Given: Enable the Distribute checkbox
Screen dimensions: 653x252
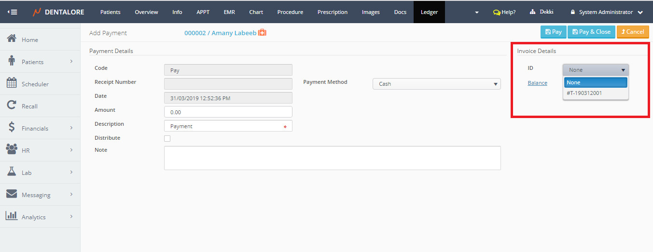Looking at the screenshot, I should click(x=167, y=139).
